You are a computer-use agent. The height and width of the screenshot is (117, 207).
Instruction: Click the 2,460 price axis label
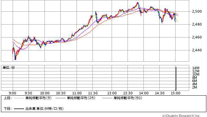(197, 37)
